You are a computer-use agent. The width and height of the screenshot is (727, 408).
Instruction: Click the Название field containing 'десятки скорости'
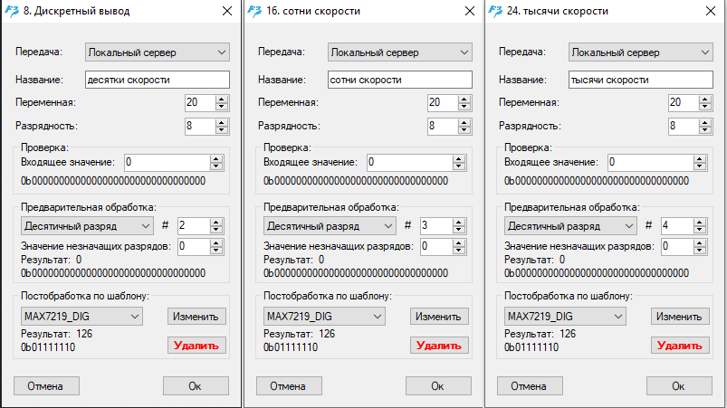coord(158,80)
